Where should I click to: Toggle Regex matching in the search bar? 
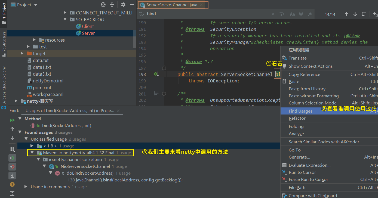click(x=310, y=14)
